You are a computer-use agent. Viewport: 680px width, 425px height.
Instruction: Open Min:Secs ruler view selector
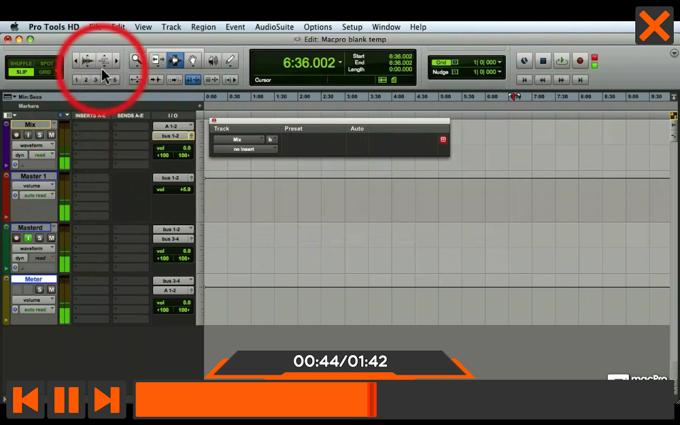[x=10, y=97]
